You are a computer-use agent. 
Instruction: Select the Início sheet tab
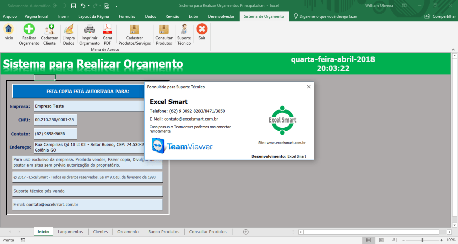[x=43, y=232]
